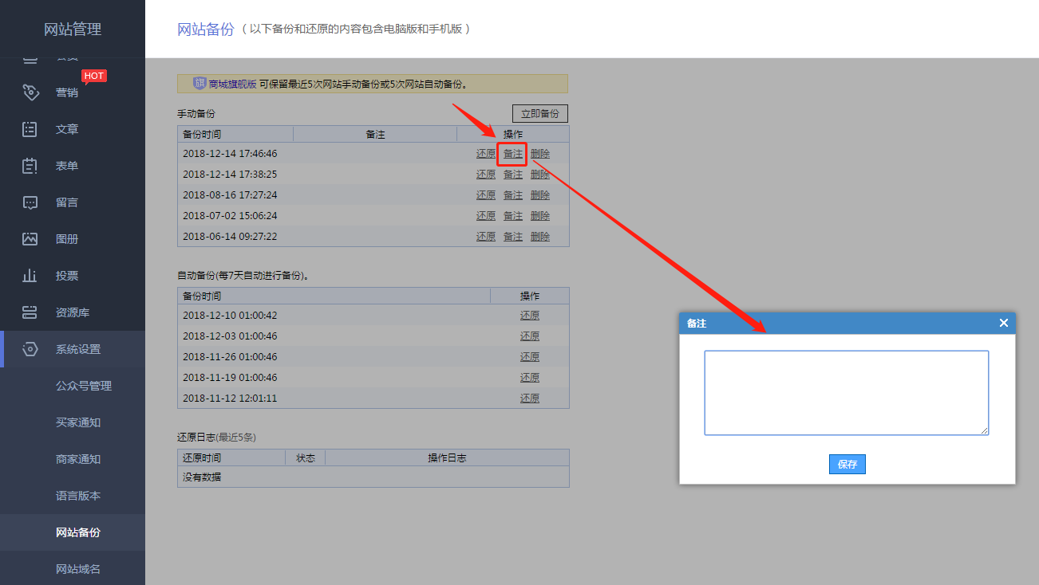Click the 营销 marketing tag icon
This screenshot has height=585, width=1039.
[30, 92]
